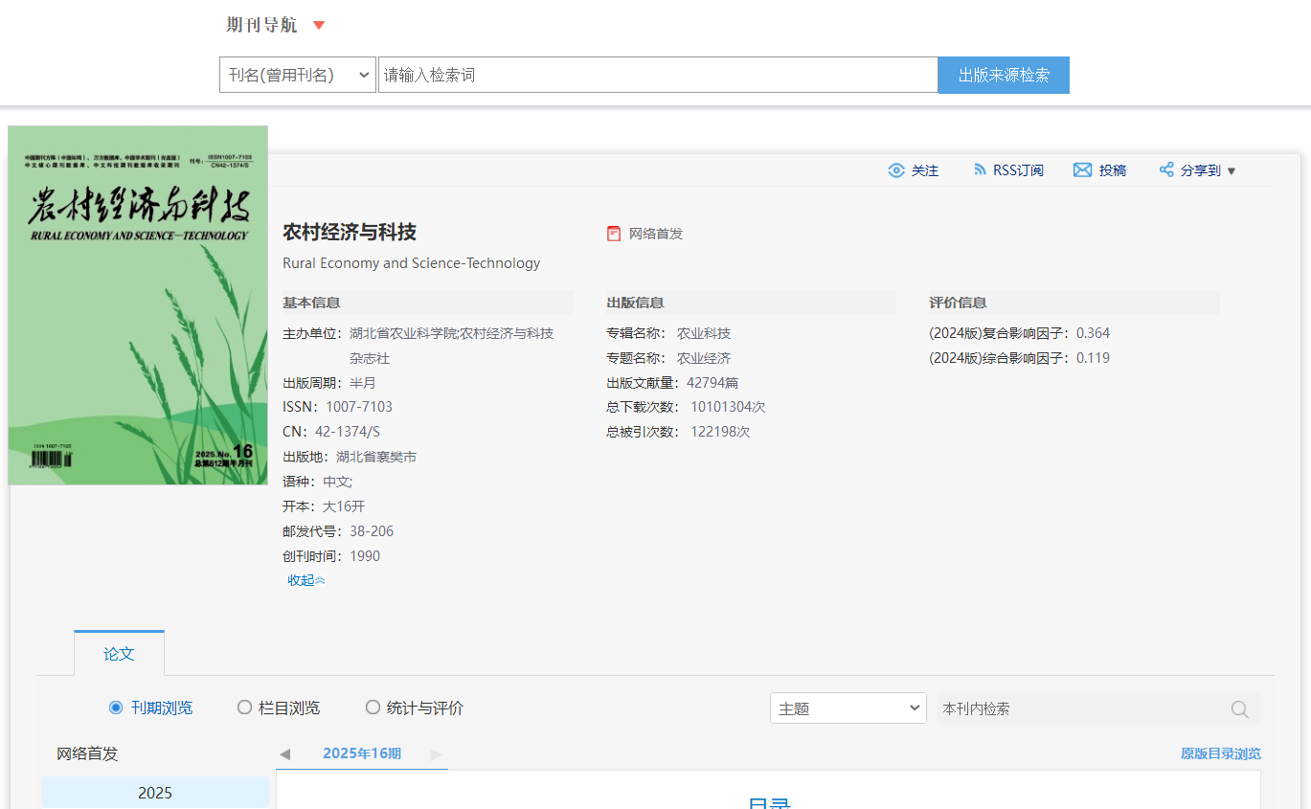Switch to the 论文 tab

(119, 654)
